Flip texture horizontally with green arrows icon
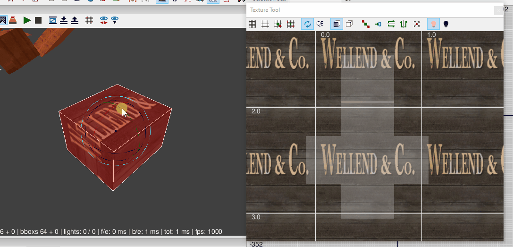 click(x=391, y=24)
